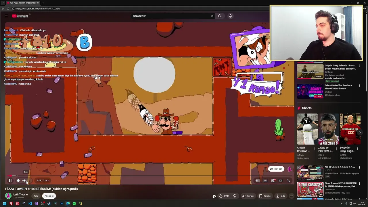Switch the player to theater mode

(280, 181)
